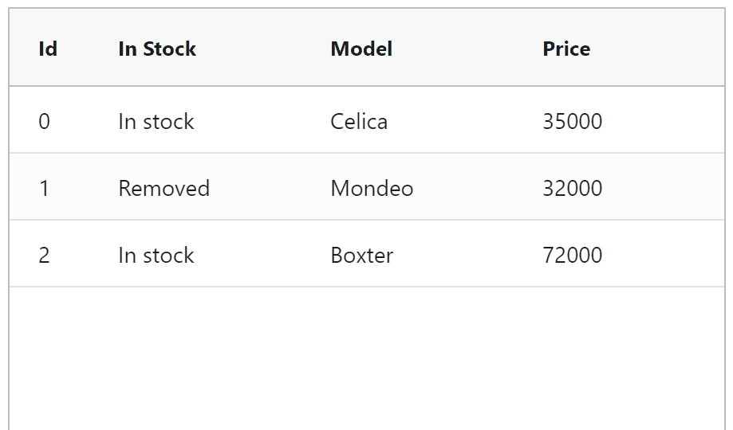This screenshot has height=430, width=733.
Task: Click blank space right of 35000 in Celica row
Action: 670,121
